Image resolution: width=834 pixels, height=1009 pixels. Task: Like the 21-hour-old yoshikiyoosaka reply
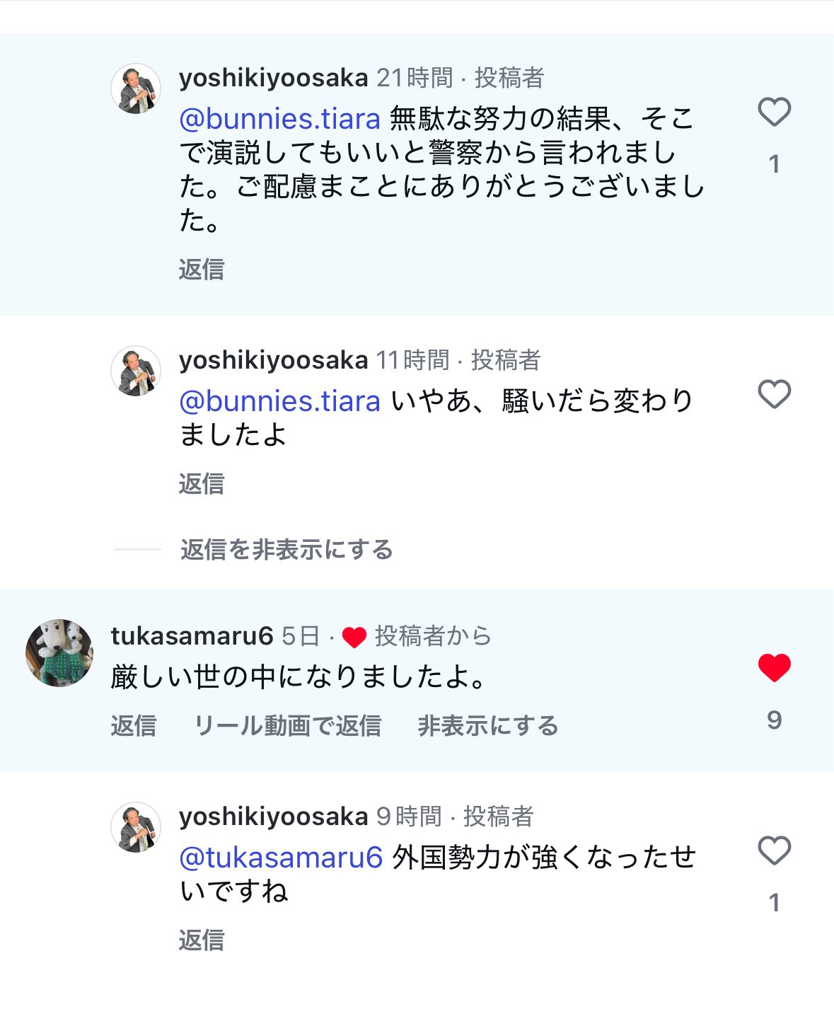point(774,113)
